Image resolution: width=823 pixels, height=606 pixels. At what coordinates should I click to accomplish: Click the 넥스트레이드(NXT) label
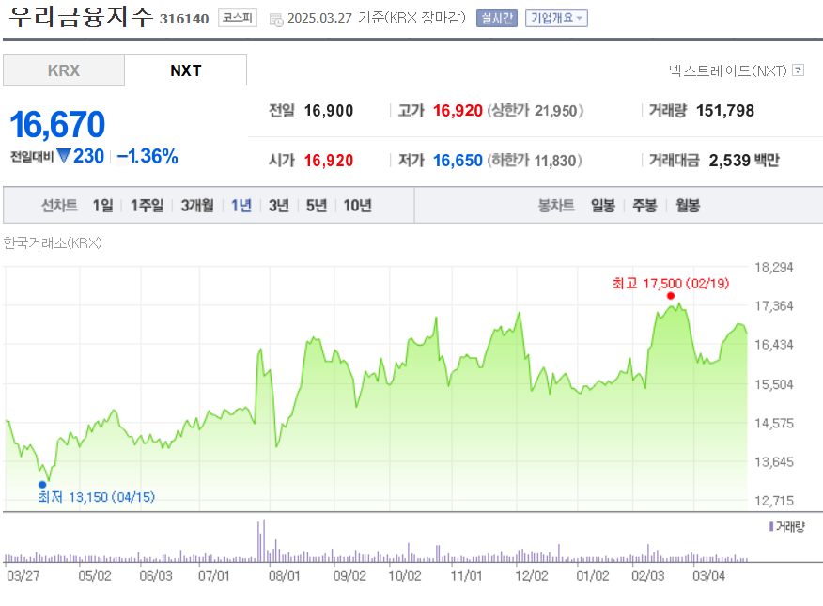point(728,70)
